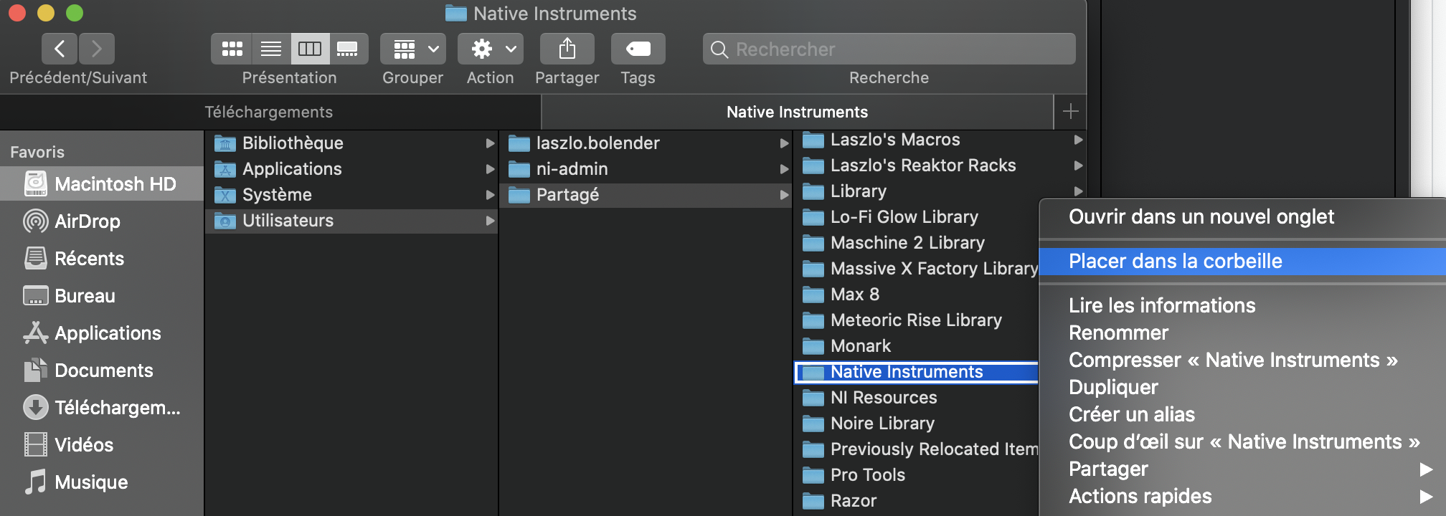Open Téléchargements in the Favoris sidebar
Image resolution: width=1446 pixels, height=516 pixels.
[102, 408]
